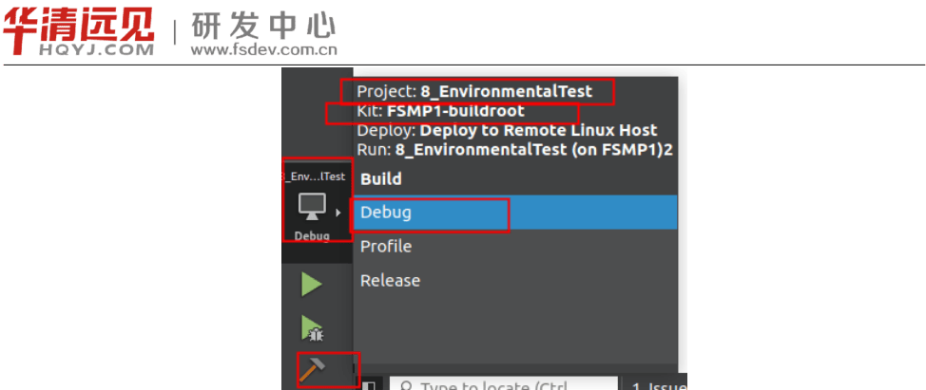Click the magnifier icon in the locator

[404, 385]
